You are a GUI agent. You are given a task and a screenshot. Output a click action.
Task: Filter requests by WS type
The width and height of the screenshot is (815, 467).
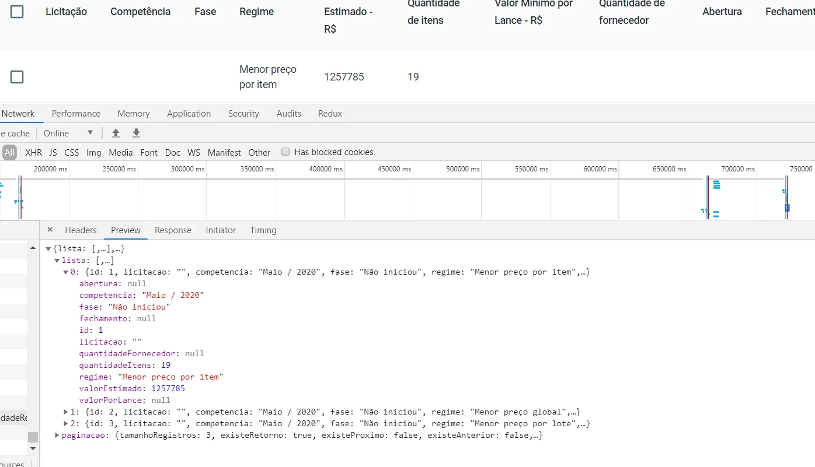pos(194,152)
